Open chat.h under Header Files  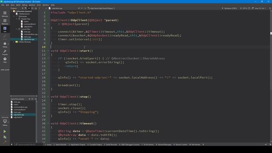pyautogui.click(x=26, y=22)
